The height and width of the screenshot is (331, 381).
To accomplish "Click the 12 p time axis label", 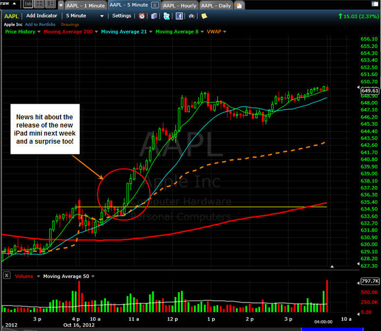I will point(172,319).
